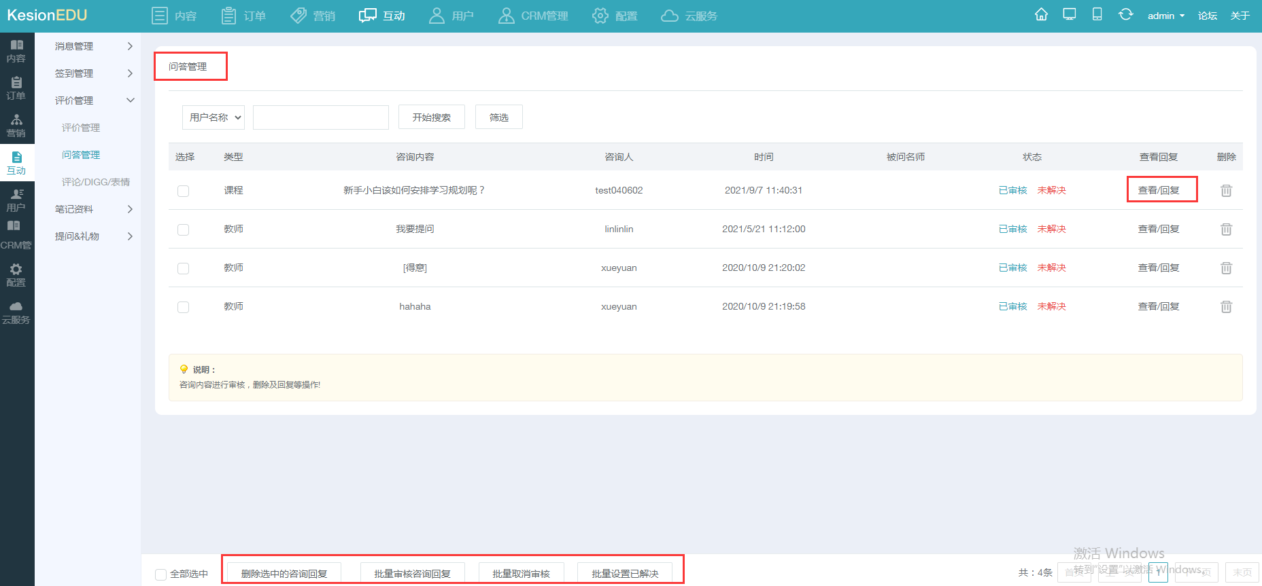Image resolution: width=1262 pixels, height=586 pixels.
Task: Click the home icon in top bar
Action: [x=1041, y=15]
